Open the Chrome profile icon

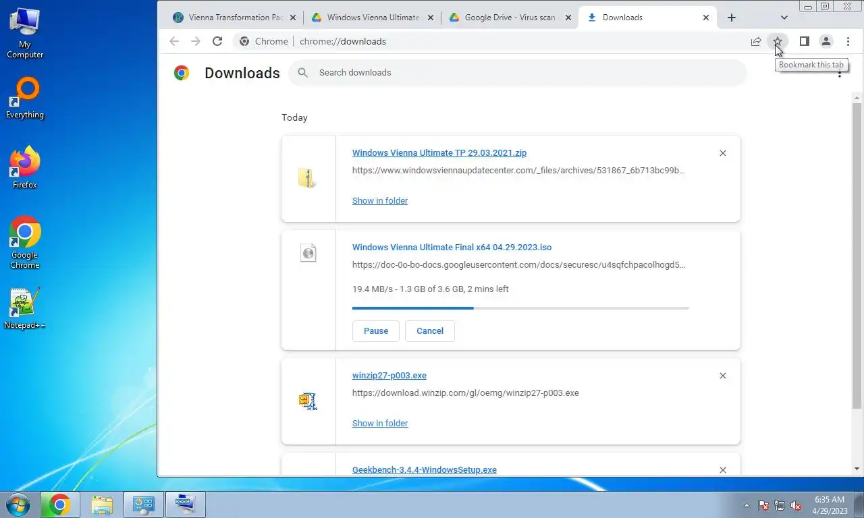tap(826, 41)
